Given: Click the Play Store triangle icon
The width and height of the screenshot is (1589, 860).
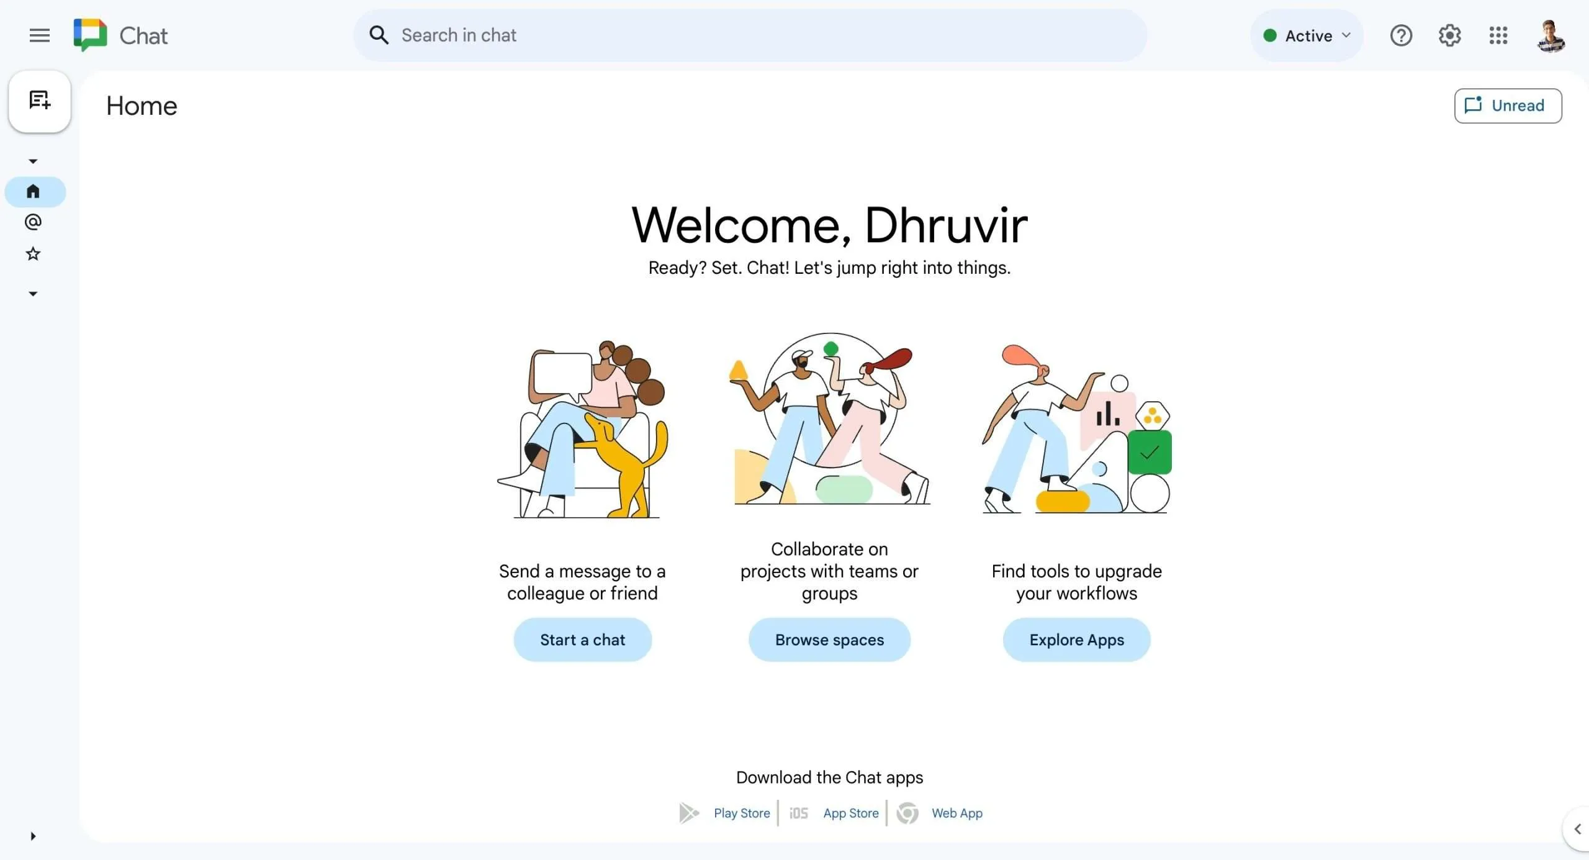Looking at the screenshot, I should click(689, 813).
